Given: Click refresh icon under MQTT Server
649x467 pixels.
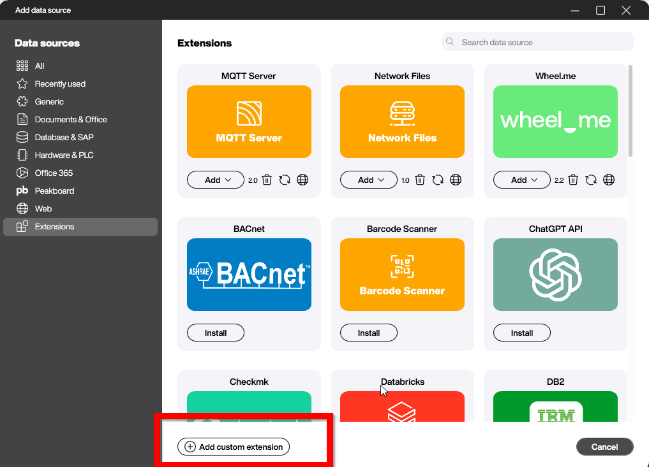Looking at the screenshot, I should point(285,180).
